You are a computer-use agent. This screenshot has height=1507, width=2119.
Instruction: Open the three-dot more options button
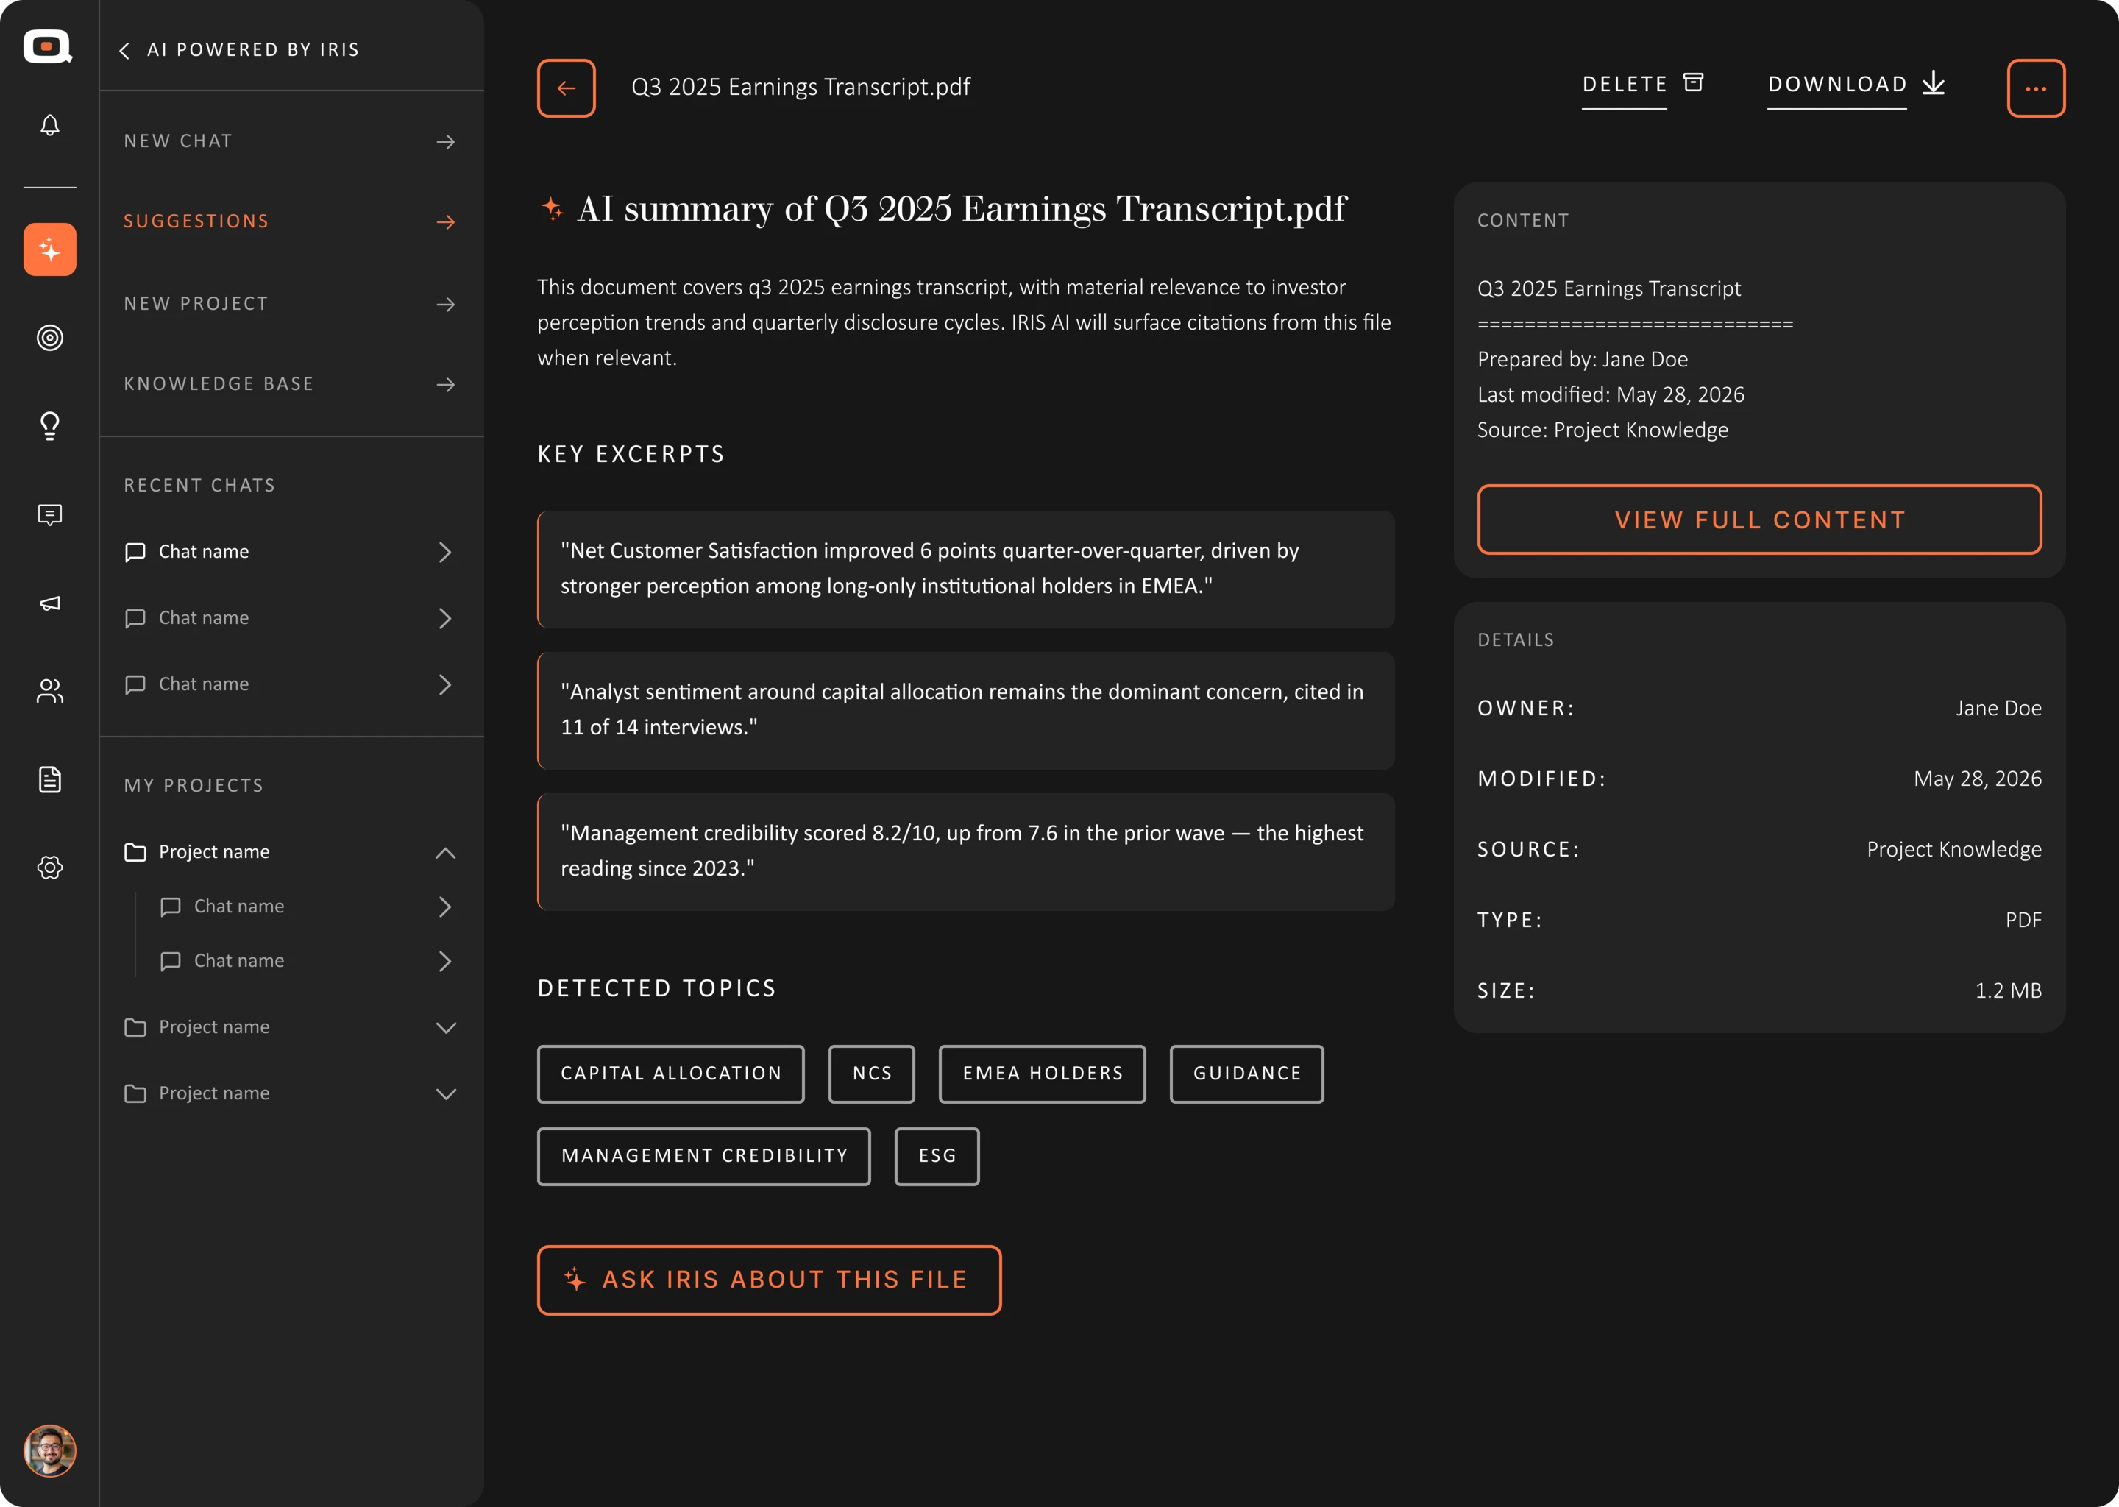point(2036,88)
